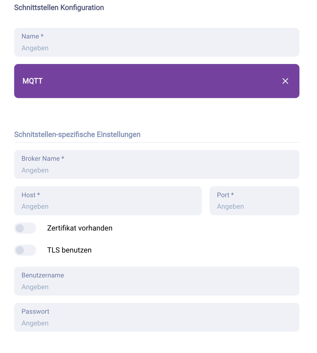Click the Name input field
317x353 pixels.
[x=156, y=42]
